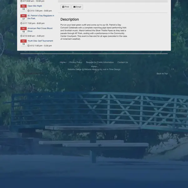Click Website Design by Just In Time Design
Viewport: 188px width, 188px height.
[x=94, y=70]
